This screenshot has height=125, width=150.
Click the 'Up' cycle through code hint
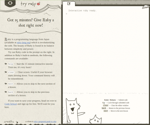pyautogui.click(x=116, y=103)
